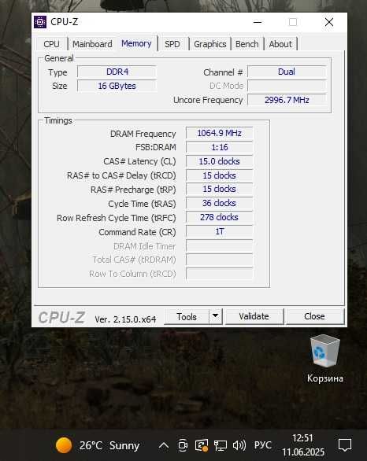Close CPU-Z with the X button
Image resolution: width=367 pixels, height=461 pixels.
coord(329,22)
